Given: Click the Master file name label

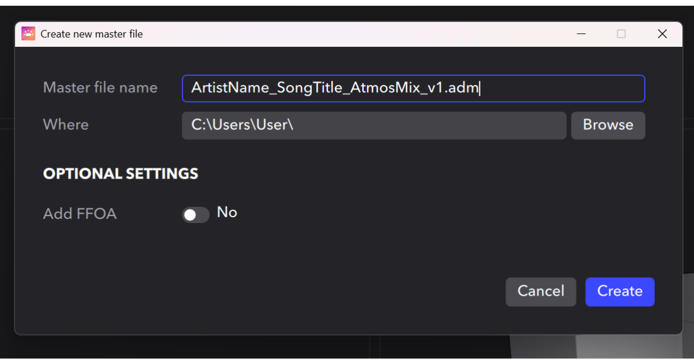Looking at the screenshot, I should tap(100, 87).
